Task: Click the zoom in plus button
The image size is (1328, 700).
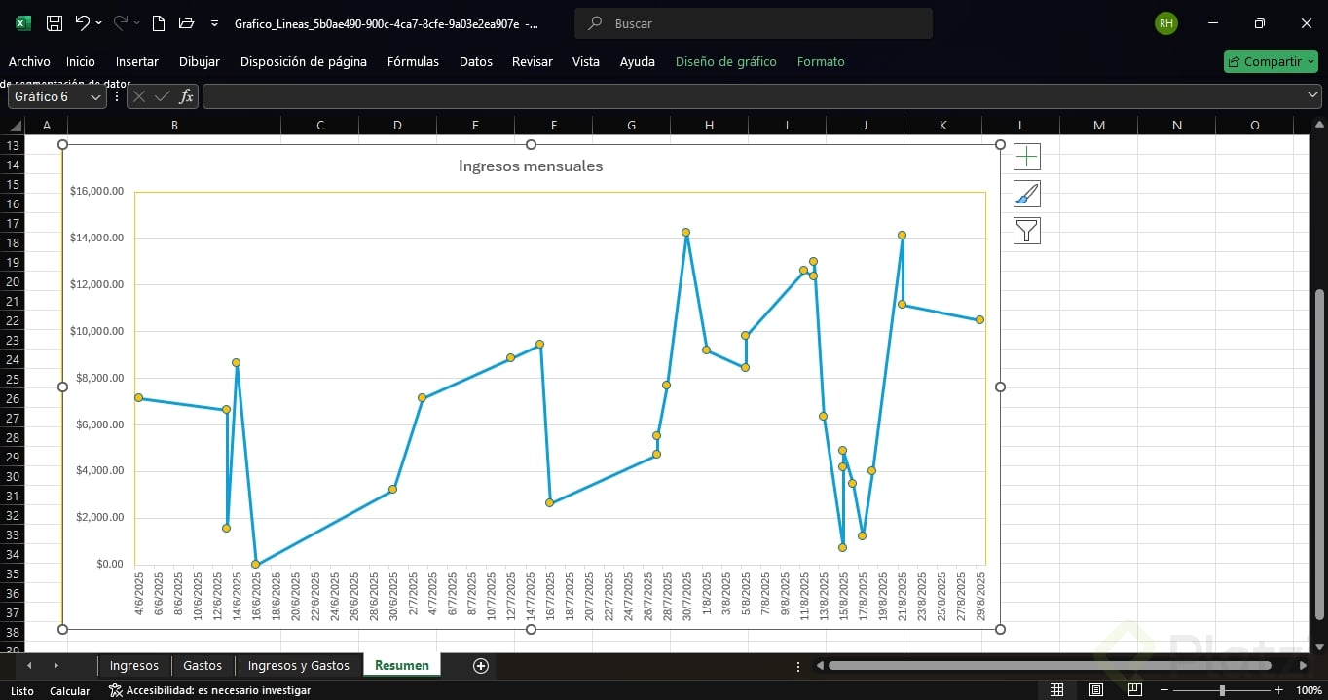Action: click(x=1278, y=690)
